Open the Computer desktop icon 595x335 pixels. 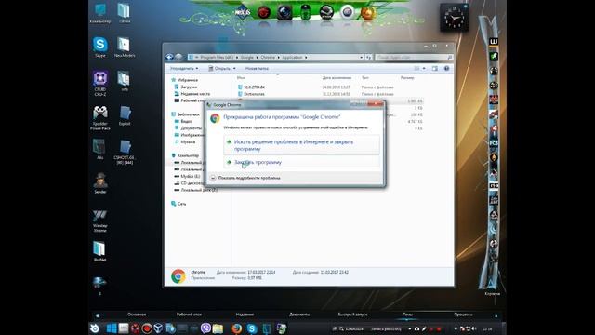click(x=100, y=13)
